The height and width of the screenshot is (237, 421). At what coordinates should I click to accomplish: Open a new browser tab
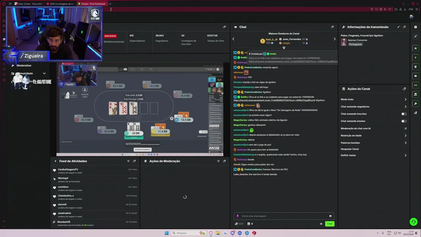(x=110, y=4)
